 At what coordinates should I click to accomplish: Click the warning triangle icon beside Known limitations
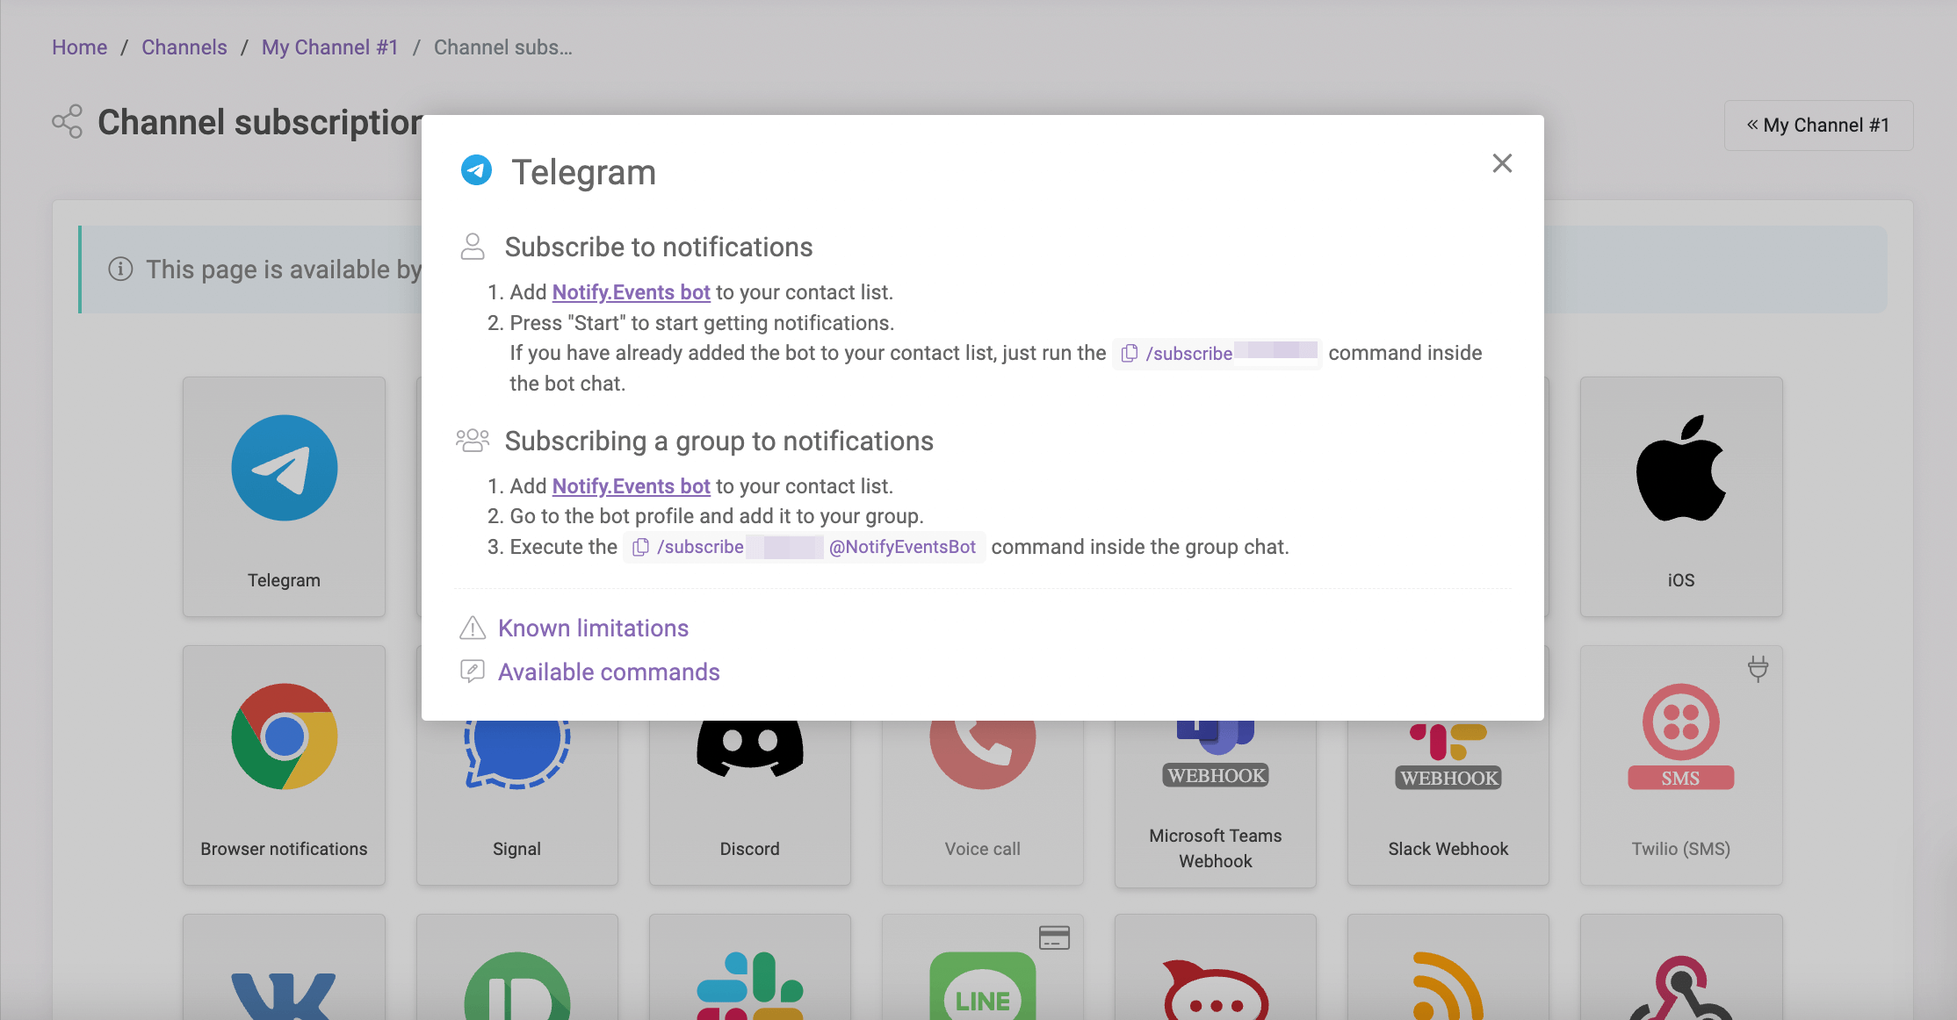[x=473, y=628]
